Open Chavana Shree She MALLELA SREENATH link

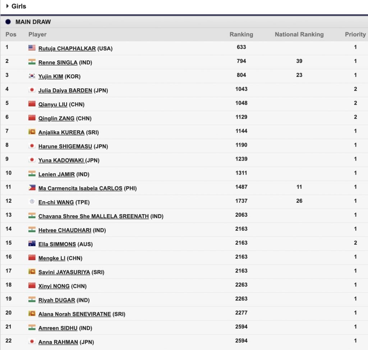[x=94, y=216]
